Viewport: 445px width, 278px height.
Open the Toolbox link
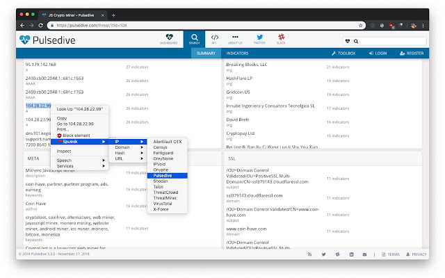point(343,54)
